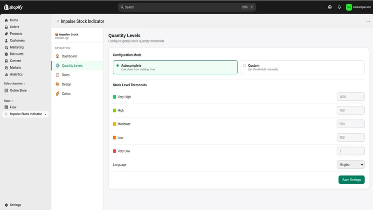373x210 pixels.
Task: Open Impulse Stock Indicator in the sidebar
Action: coord(26,114)
